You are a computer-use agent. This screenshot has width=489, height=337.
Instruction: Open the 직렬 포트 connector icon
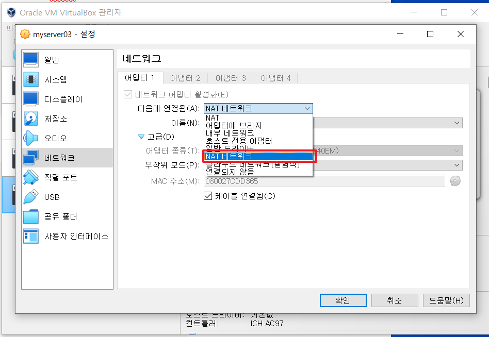click(31, 177)
